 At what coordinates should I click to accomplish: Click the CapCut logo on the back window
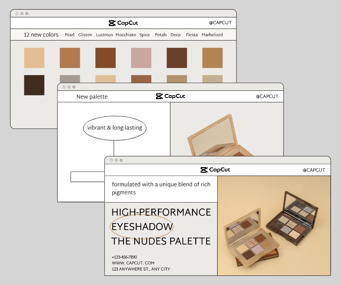pos(123,23)
